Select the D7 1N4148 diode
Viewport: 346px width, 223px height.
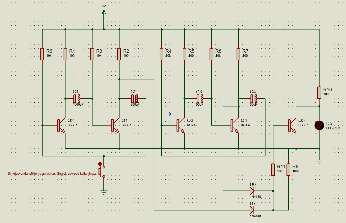click(252, 210)
